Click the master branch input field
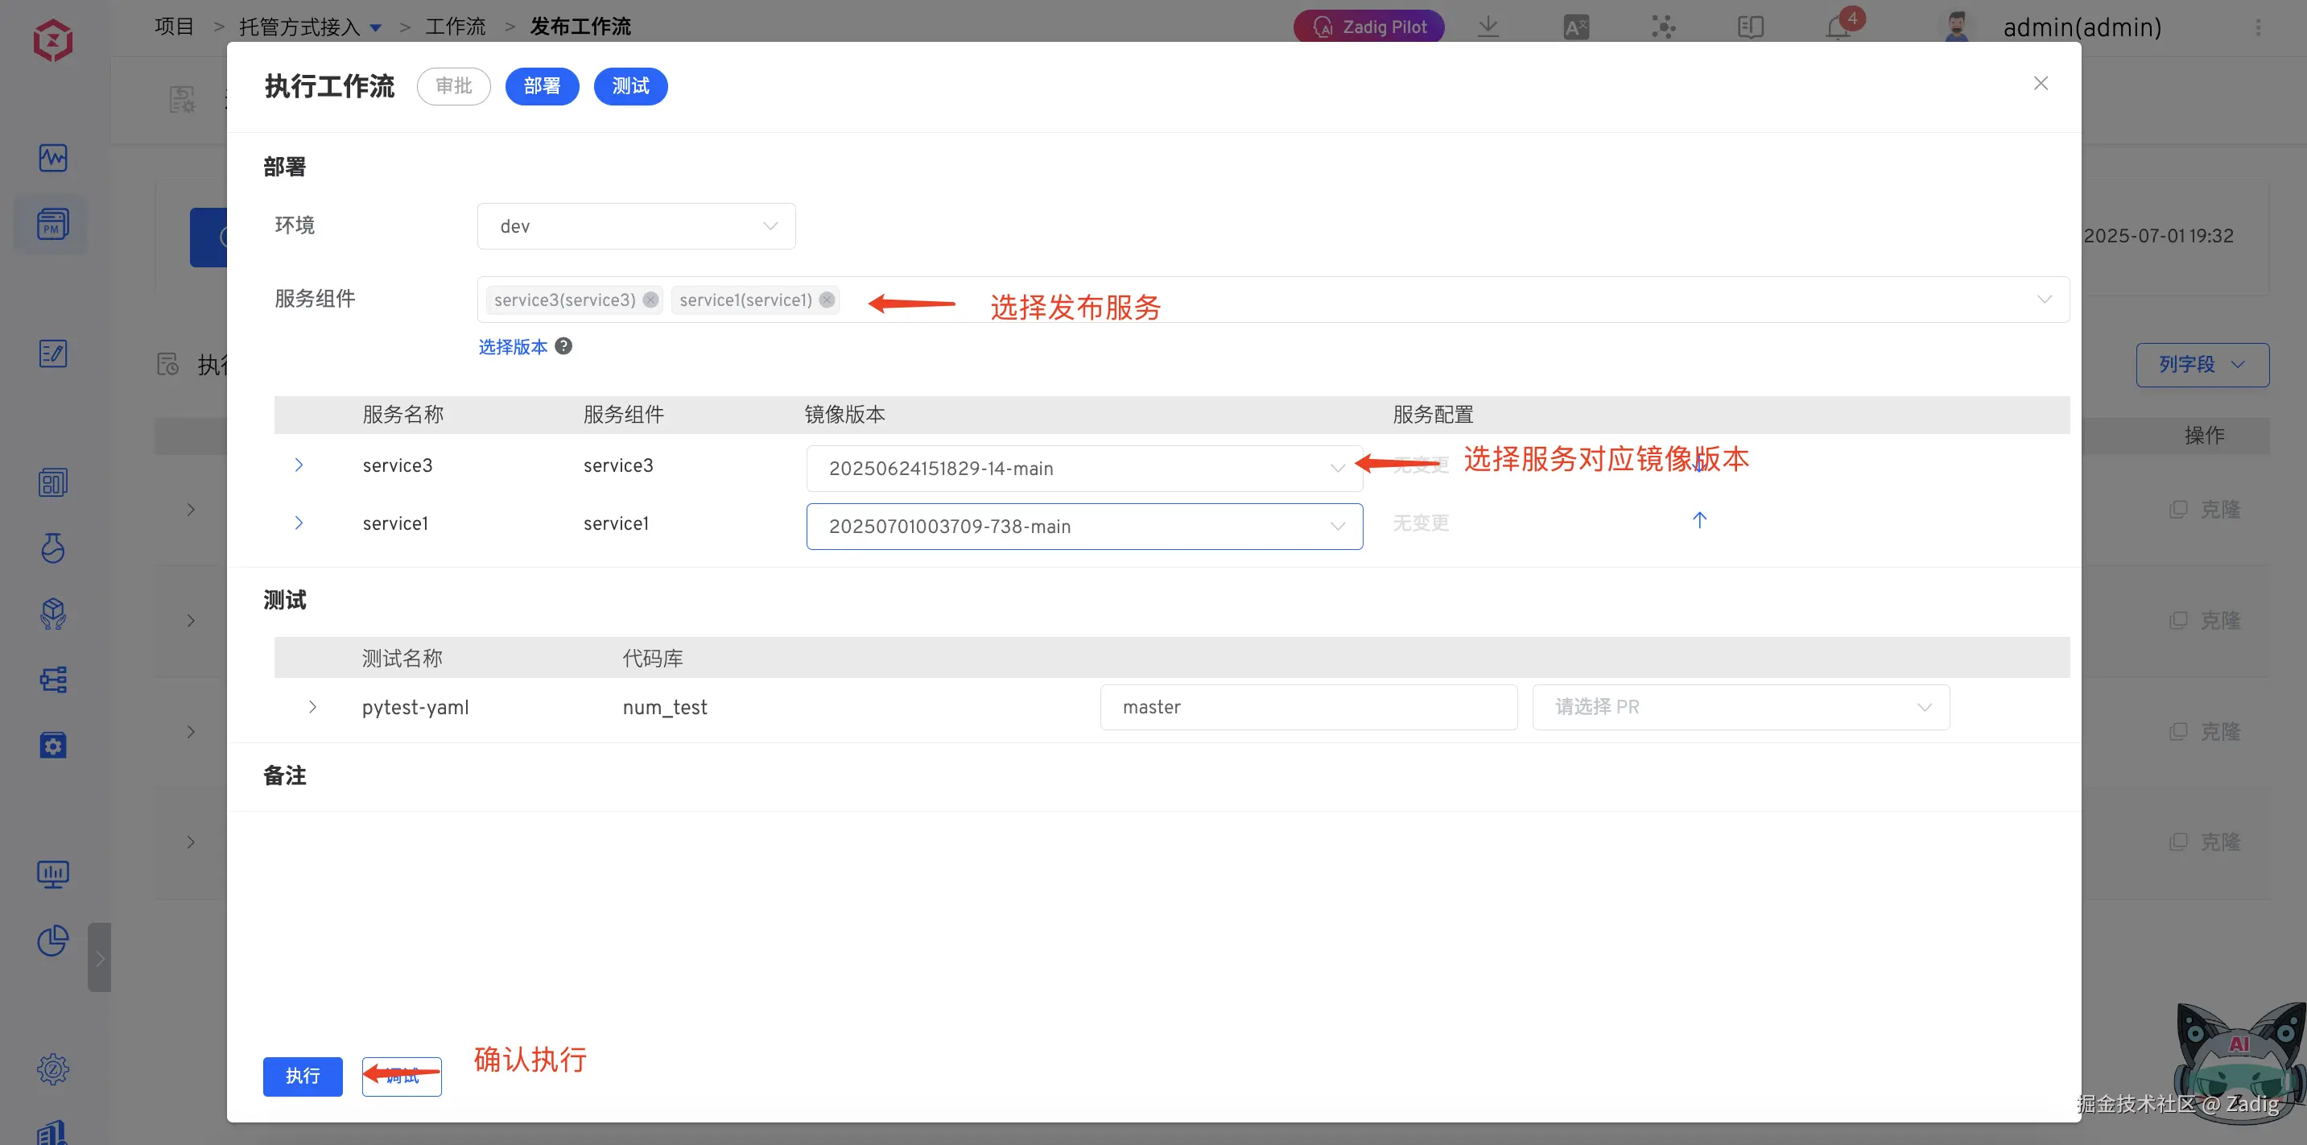 [x=1307, y=707]
